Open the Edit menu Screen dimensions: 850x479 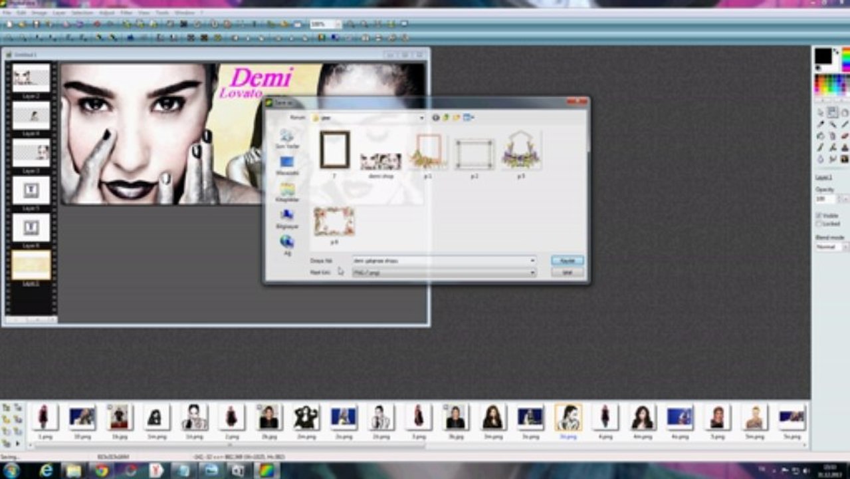coord(21,13)
